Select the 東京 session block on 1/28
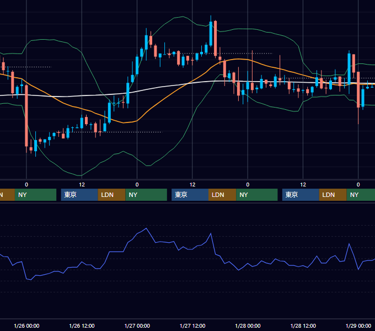 click(301, 195)
